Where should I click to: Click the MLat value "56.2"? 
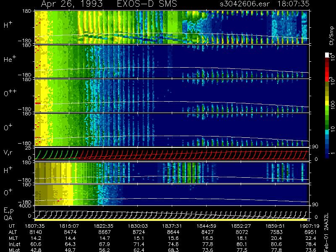[x=105, y=250]
